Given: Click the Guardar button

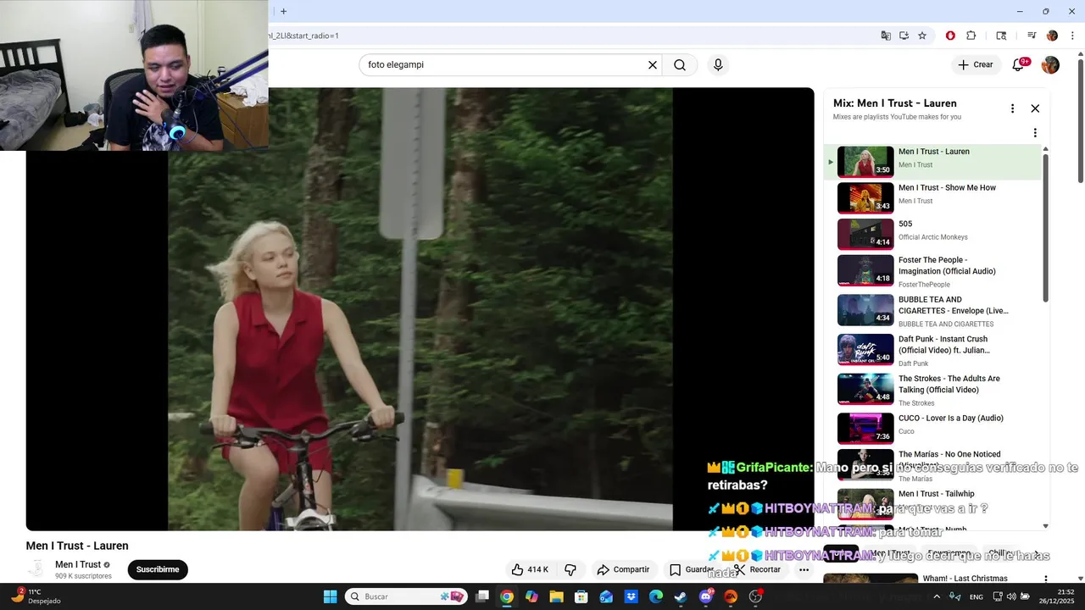Looking at the screenshot, I should (x=692, y=569).
